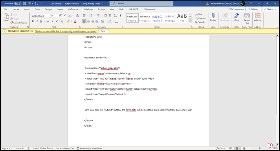The image size is (280, 151).
Task: Click the Undo arrow in title bar
Action: (x=30, y=3)
